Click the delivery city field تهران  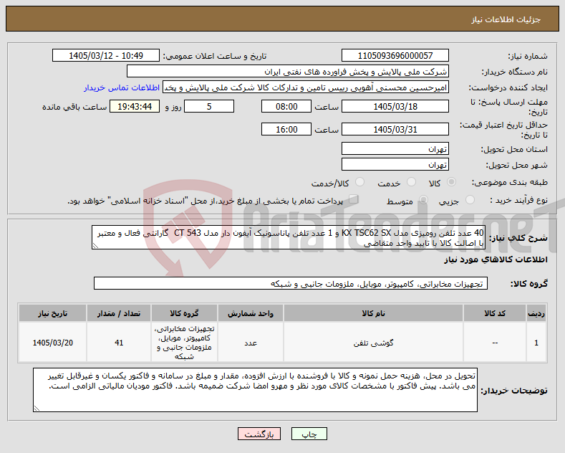(395, 164)
